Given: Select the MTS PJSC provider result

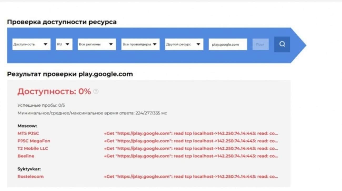Looking at the screenshot, I should 28,134.
